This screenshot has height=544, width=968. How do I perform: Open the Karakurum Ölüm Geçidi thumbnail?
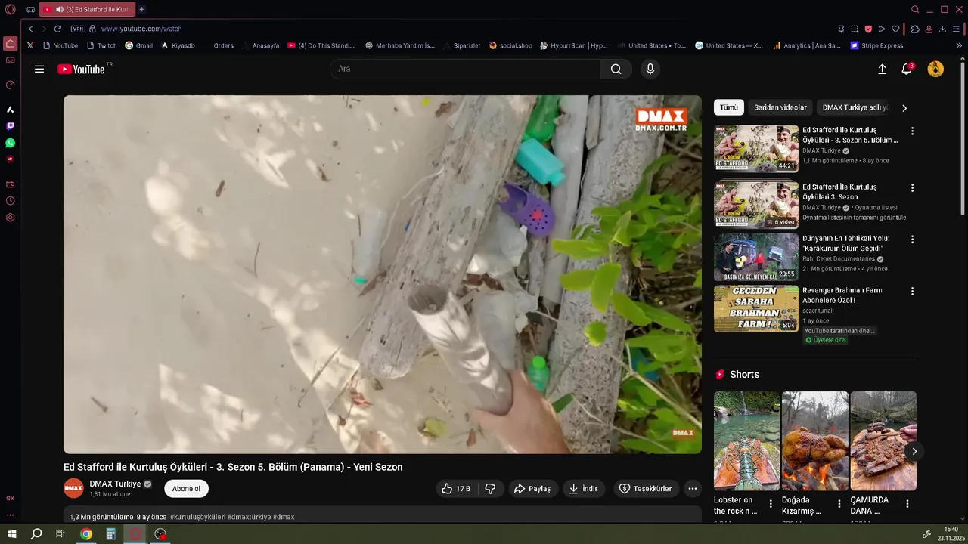click(x=756, y=257)
